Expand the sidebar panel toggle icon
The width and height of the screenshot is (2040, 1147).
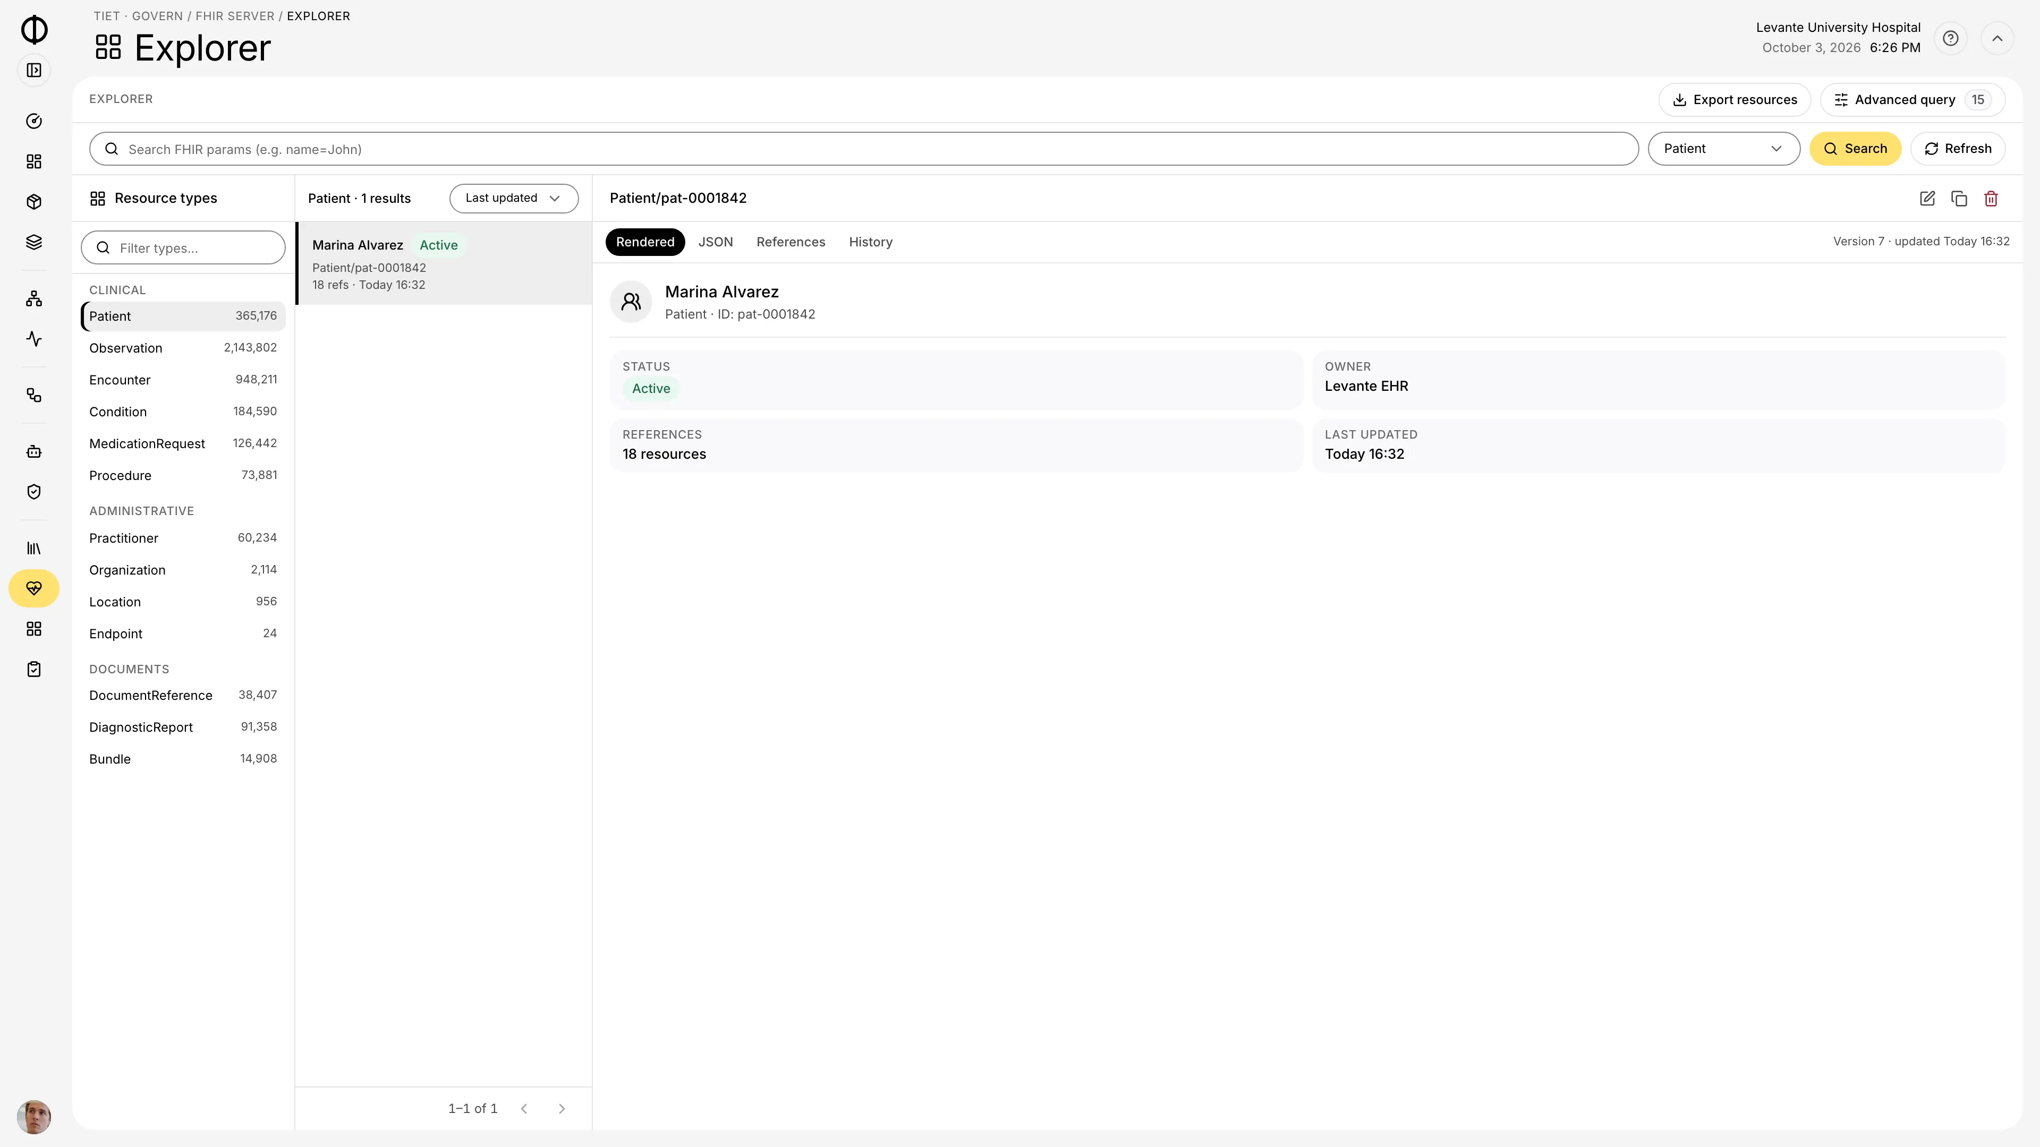[34, 71]
